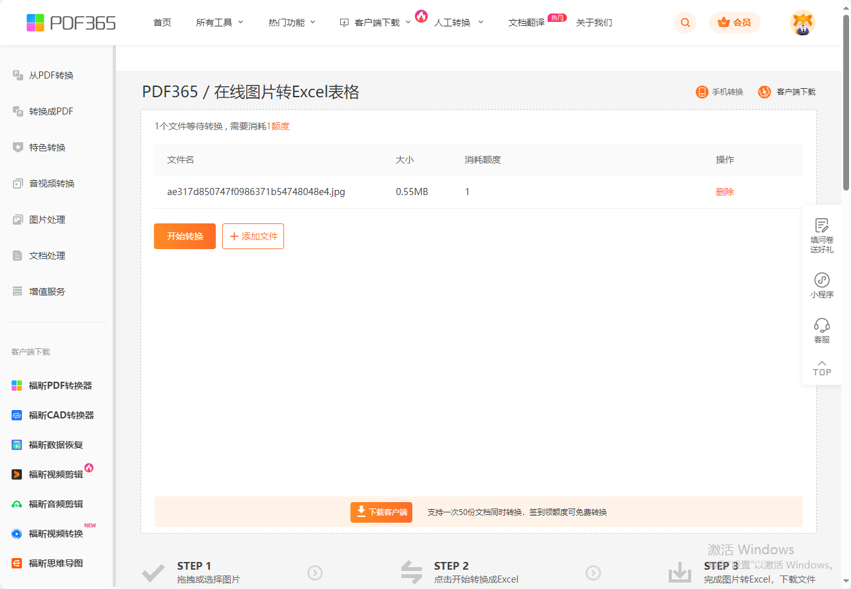
Task: Click the 手机转换 phone icon
Action: click(x=702, y=92)
